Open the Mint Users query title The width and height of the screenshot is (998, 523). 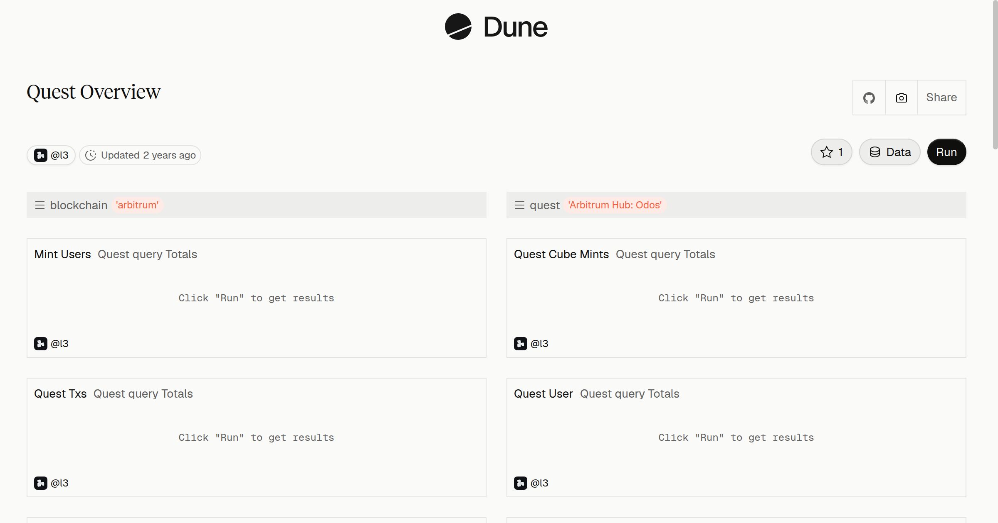click(x=62, y=254)
